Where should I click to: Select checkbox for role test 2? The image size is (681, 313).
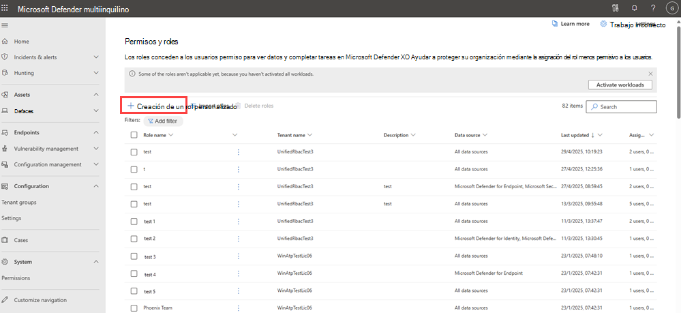point(134,239)
